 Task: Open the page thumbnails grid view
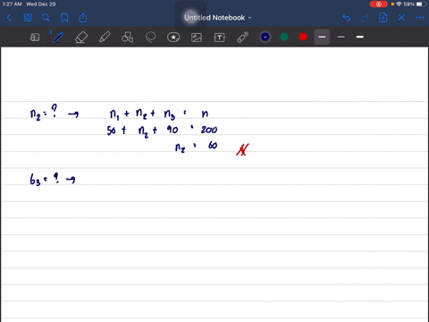[x=28, y=18]
